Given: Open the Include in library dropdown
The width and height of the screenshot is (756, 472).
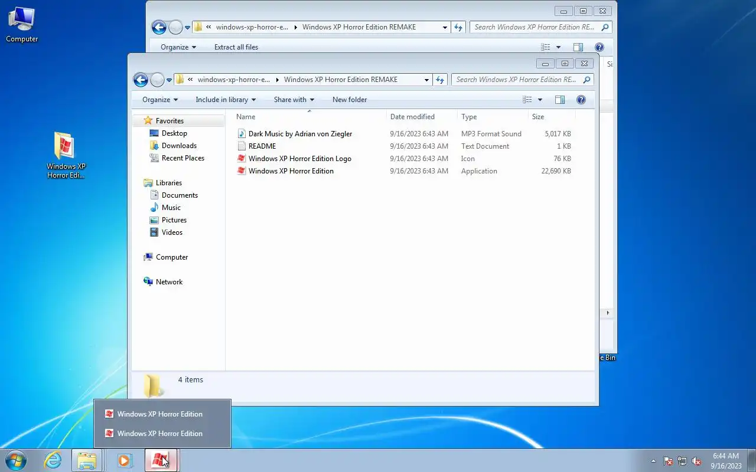Looking at the screenshot, I should click(x=226, y=100).
